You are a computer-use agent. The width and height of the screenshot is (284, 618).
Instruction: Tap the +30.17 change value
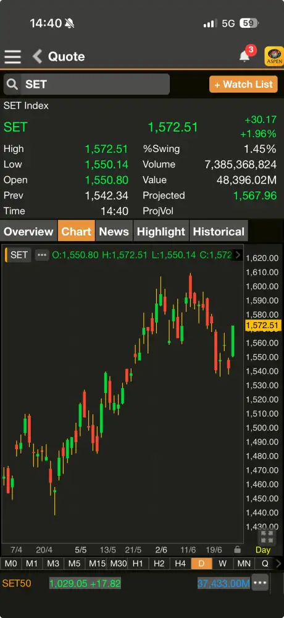point(261,120)
